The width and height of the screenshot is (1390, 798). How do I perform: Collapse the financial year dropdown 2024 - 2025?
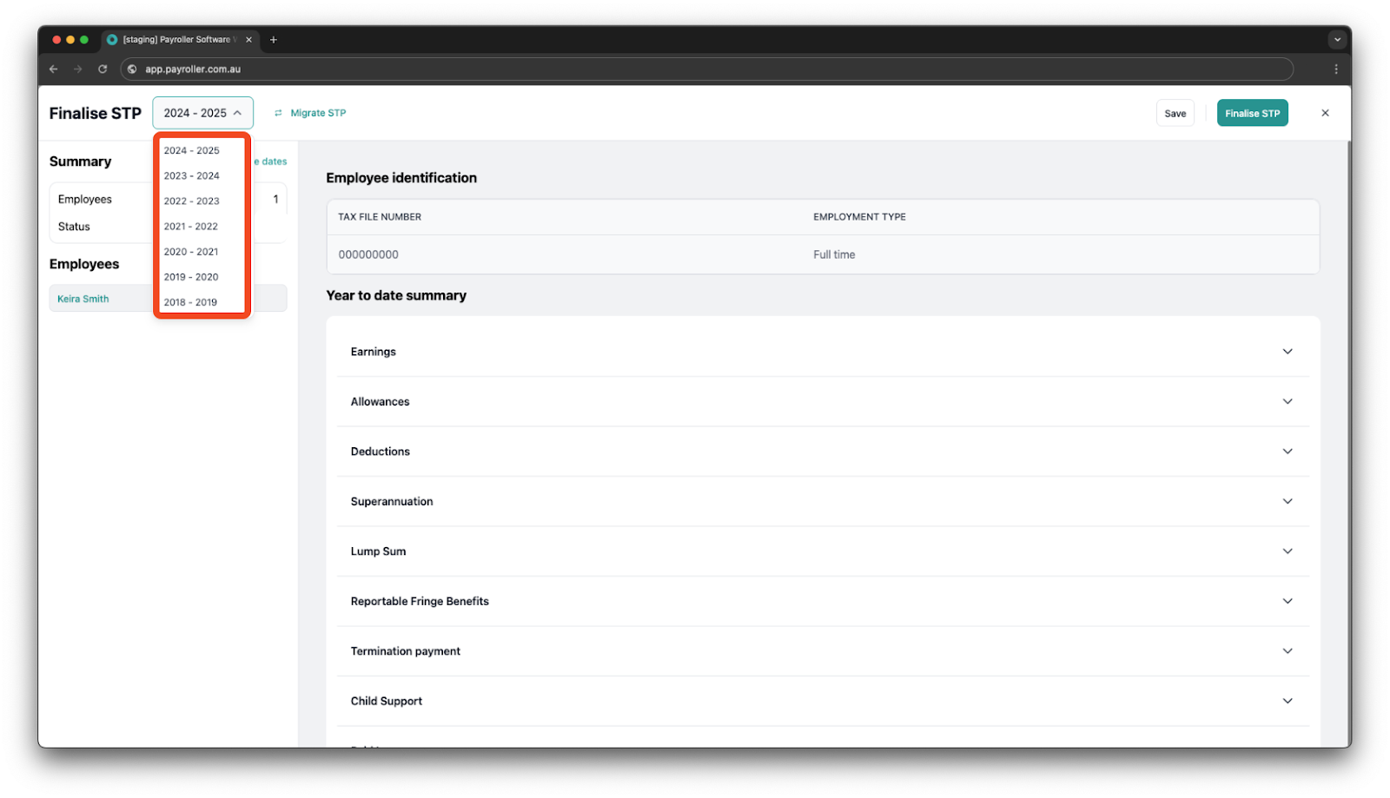(202, 113)
